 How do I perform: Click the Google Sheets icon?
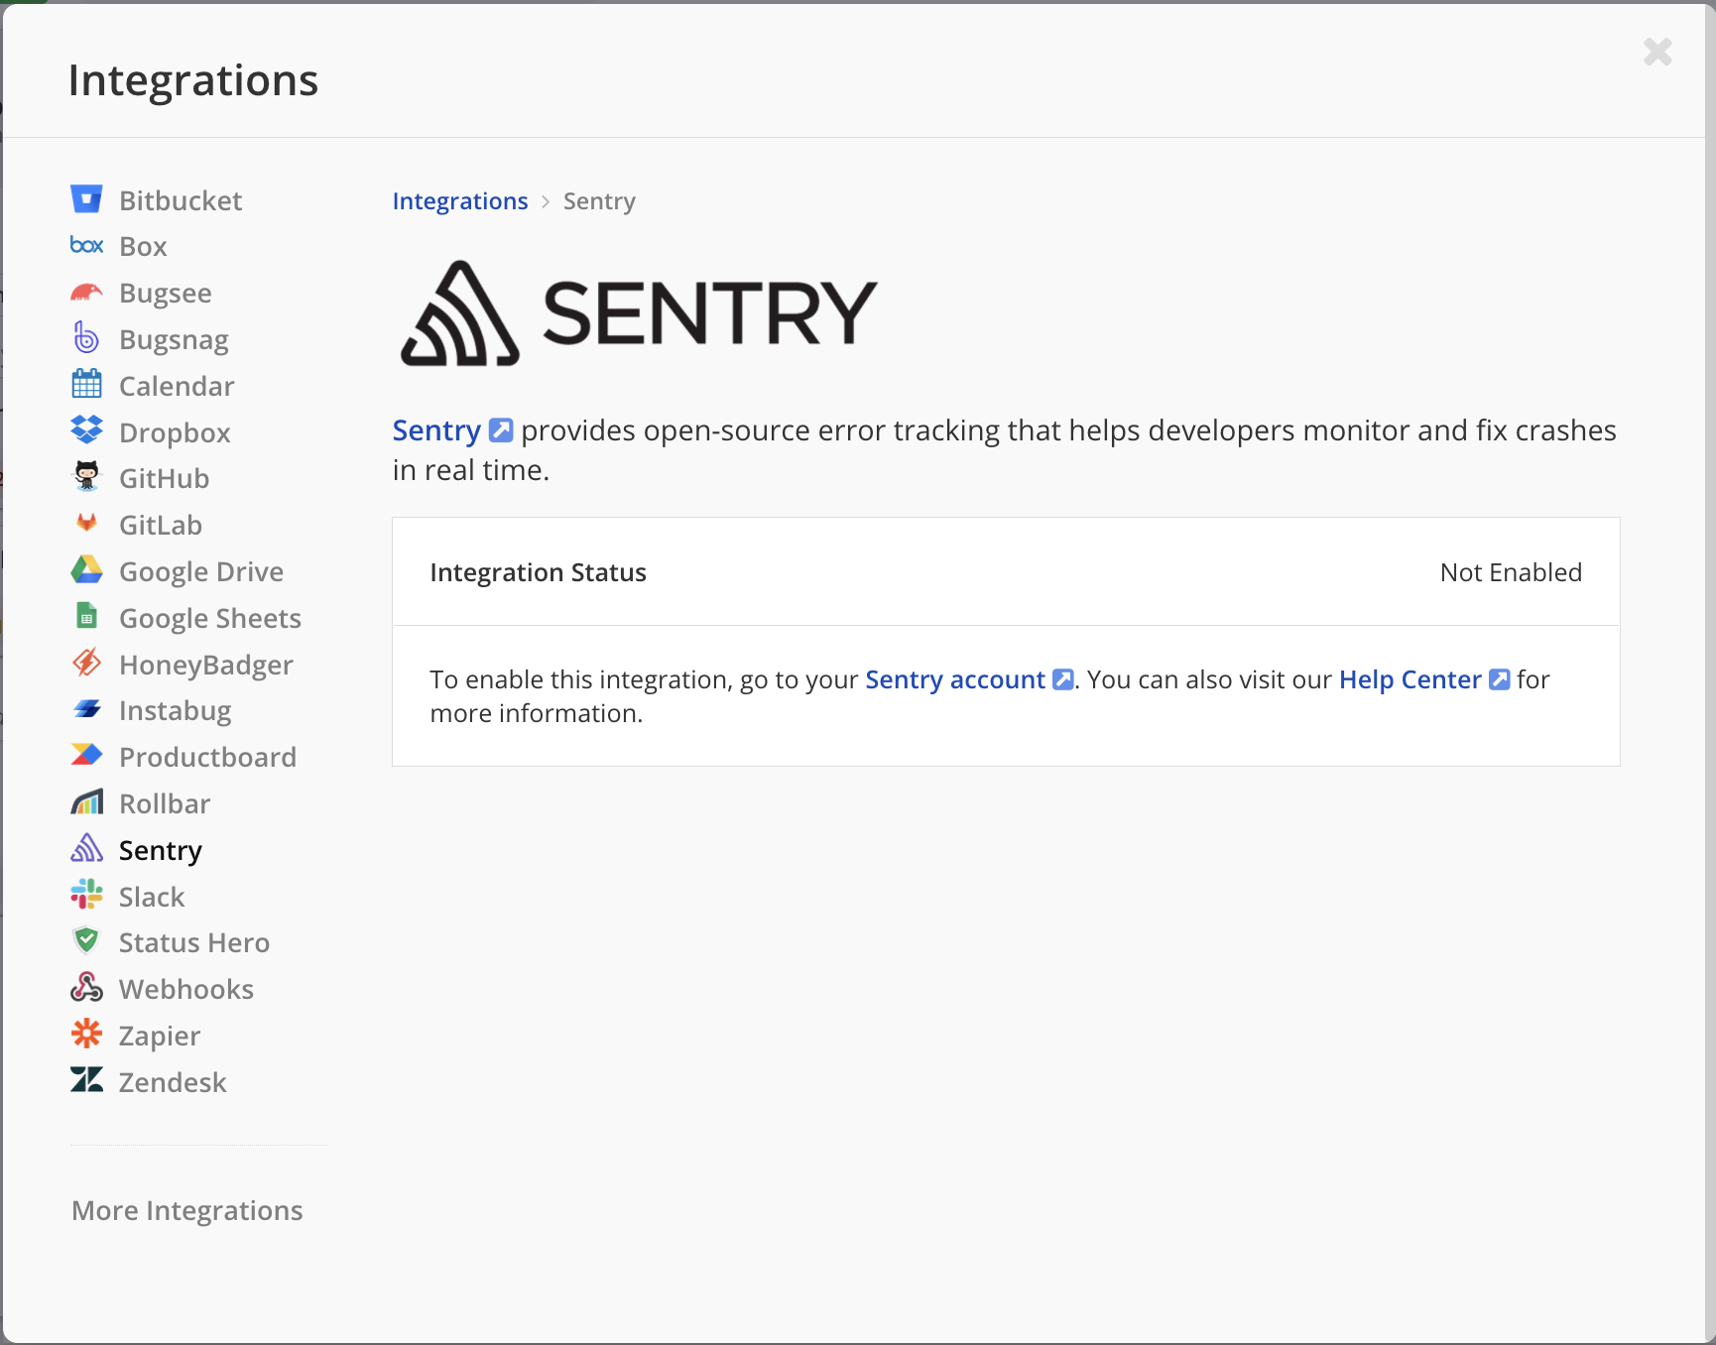tap(86, 616)
